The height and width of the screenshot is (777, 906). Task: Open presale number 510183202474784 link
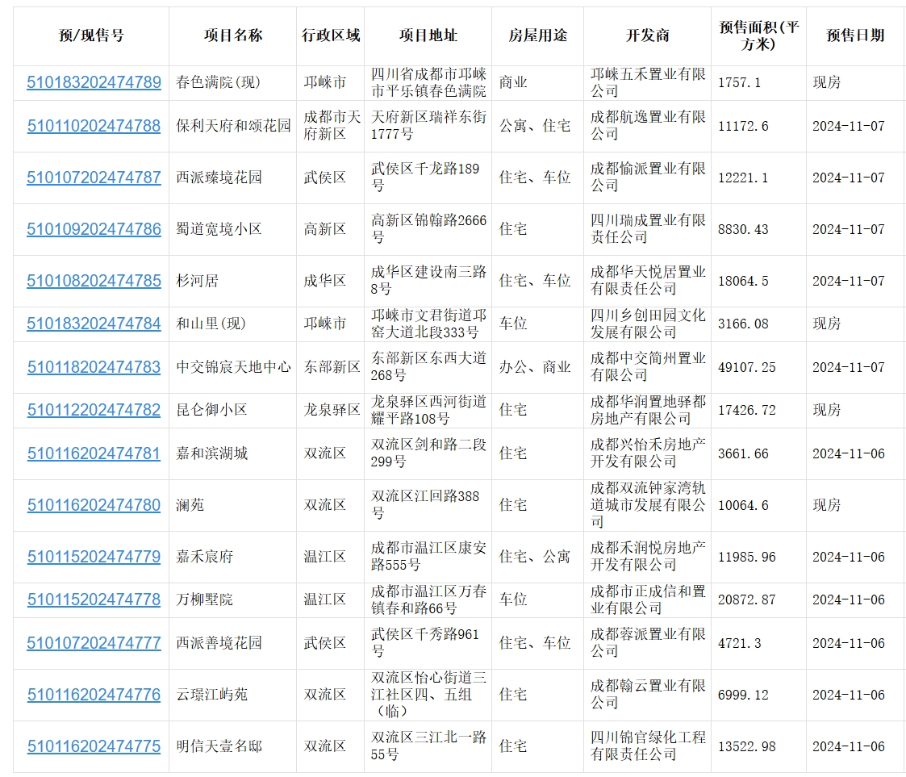[x=94, y=324]
